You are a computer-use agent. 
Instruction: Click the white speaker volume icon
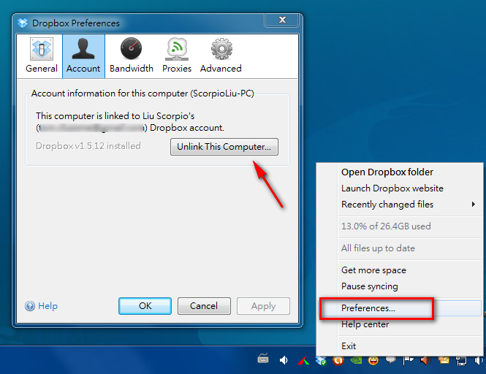(284, 360)
